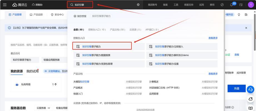Open the hamburger navigation menu
The width and height of the screenshot is (256, 111).
5,5
